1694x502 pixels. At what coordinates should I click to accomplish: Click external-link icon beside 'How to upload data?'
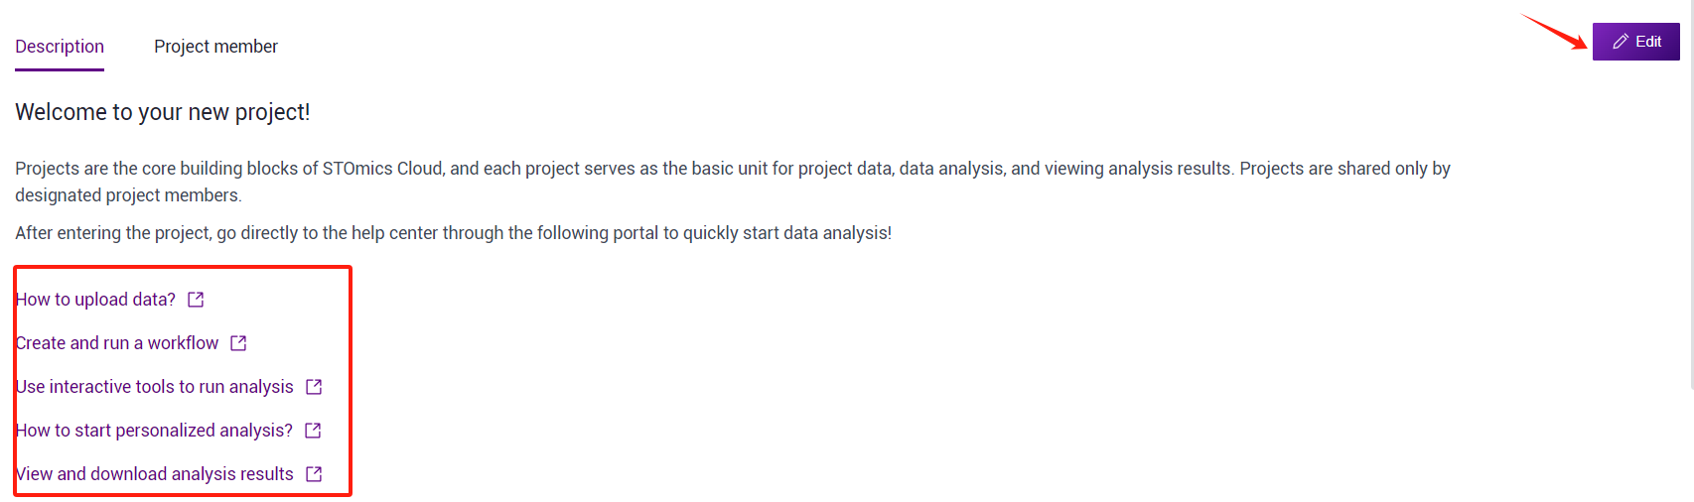(x=196, y=300)
